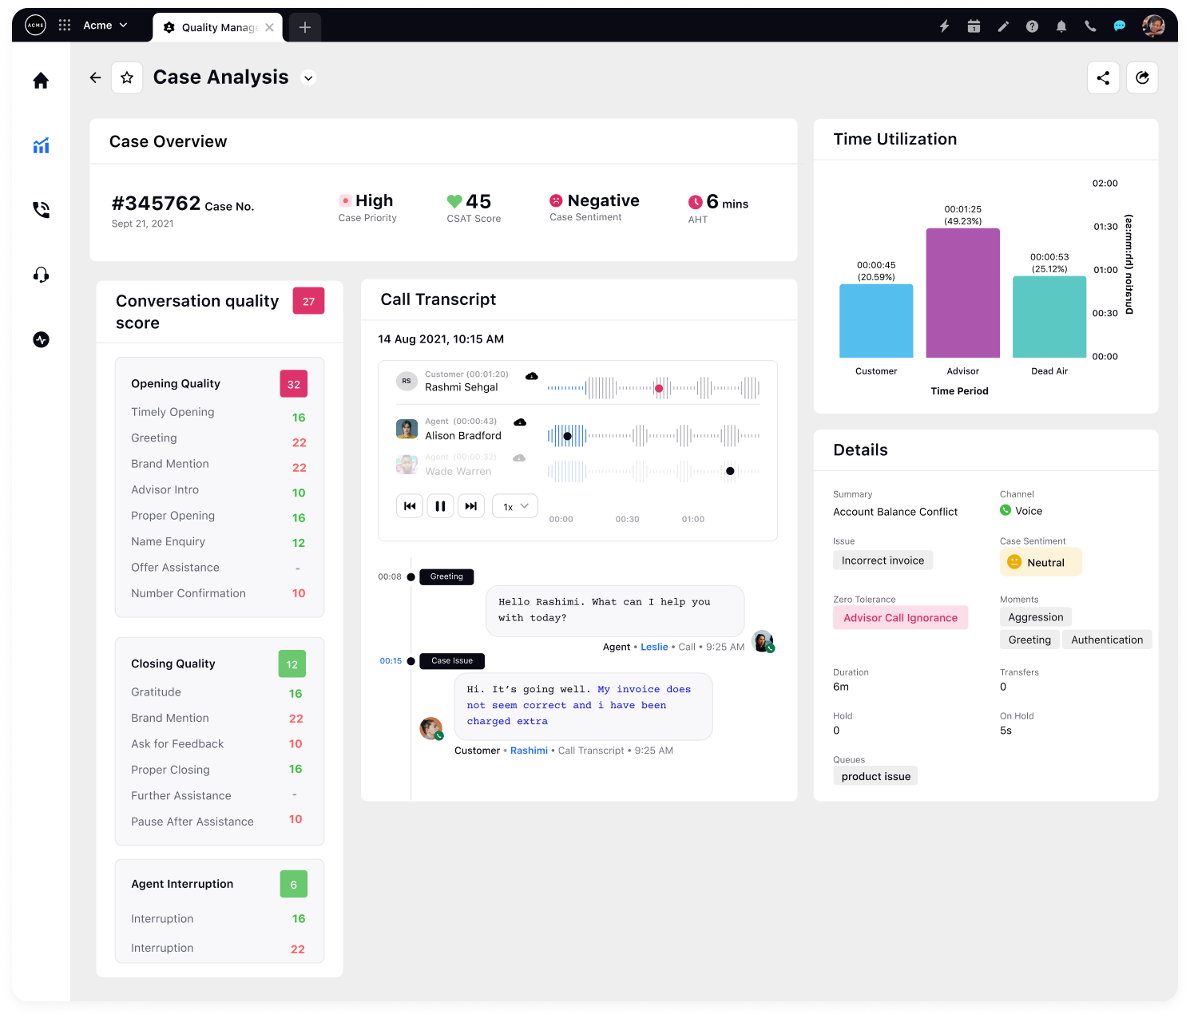
Task: Click the lightning bolt icon in the top bar
Action: (944, 26)
